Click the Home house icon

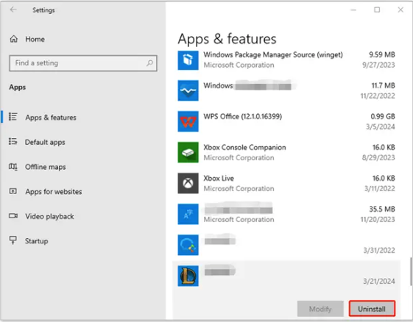tap(14, 39)
